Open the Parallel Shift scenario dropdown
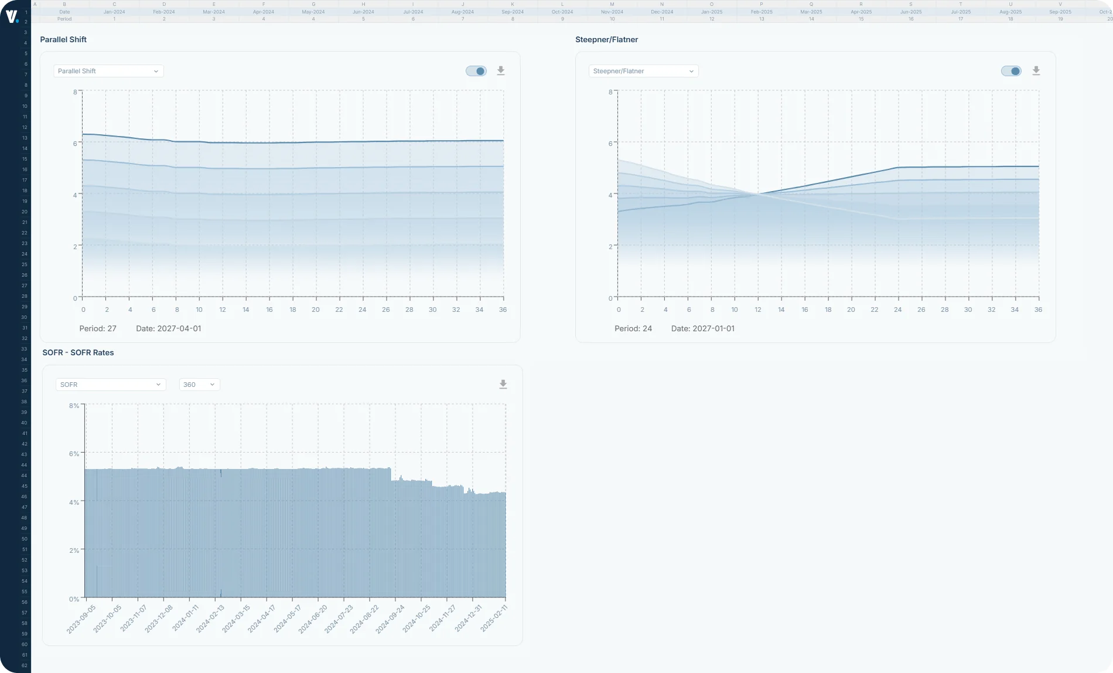Viewport: 1113px width, 673px height. [108, 70]
